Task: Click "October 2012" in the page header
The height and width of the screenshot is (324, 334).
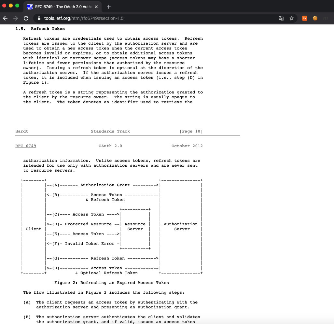Action: point(187,146)
